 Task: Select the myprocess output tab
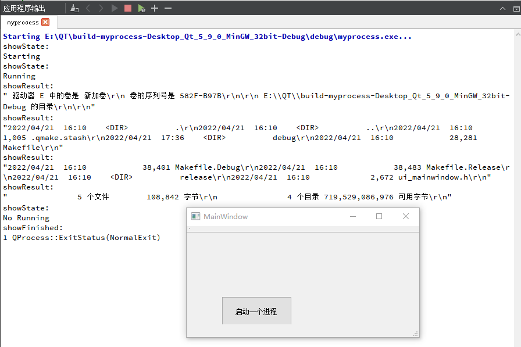click(23, 23)
